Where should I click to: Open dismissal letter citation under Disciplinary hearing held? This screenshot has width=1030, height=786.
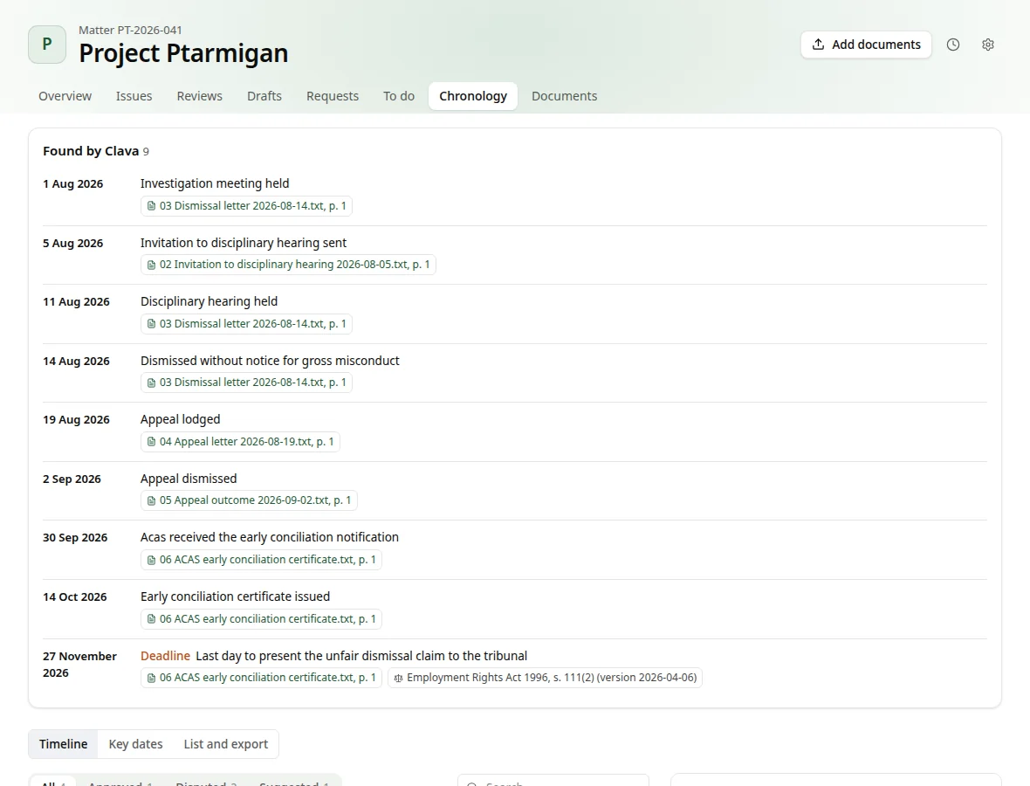(x=246, y=324)
